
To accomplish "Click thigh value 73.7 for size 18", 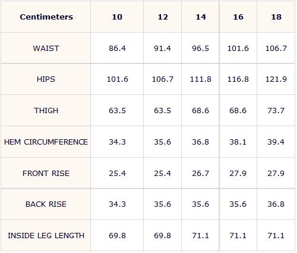I will tap(276, 111).
